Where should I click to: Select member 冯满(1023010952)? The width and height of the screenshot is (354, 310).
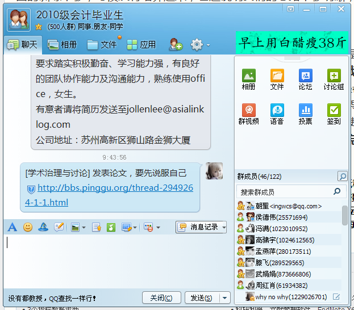[289, 229]
